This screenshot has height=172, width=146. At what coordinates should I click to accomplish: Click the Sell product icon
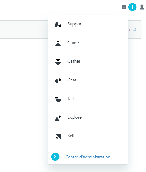point(58,137)
